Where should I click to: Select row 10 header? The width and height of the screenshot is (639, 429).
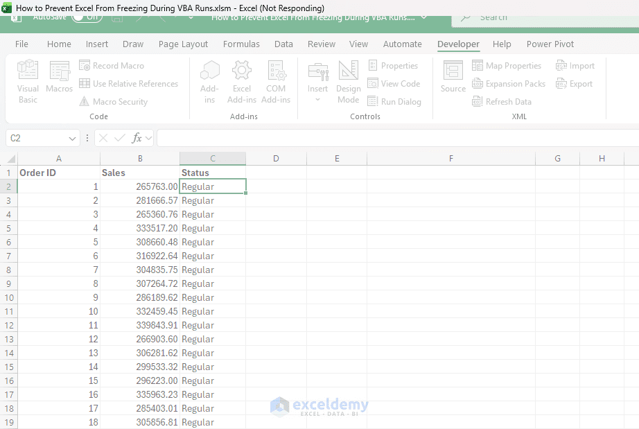8,298
